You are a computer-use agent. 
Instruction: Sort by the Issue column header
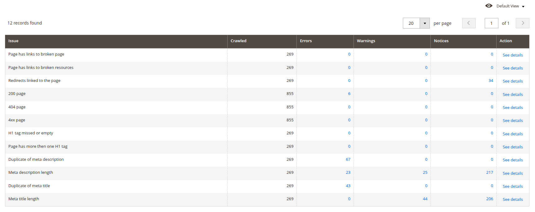click(x=13, y=41)
